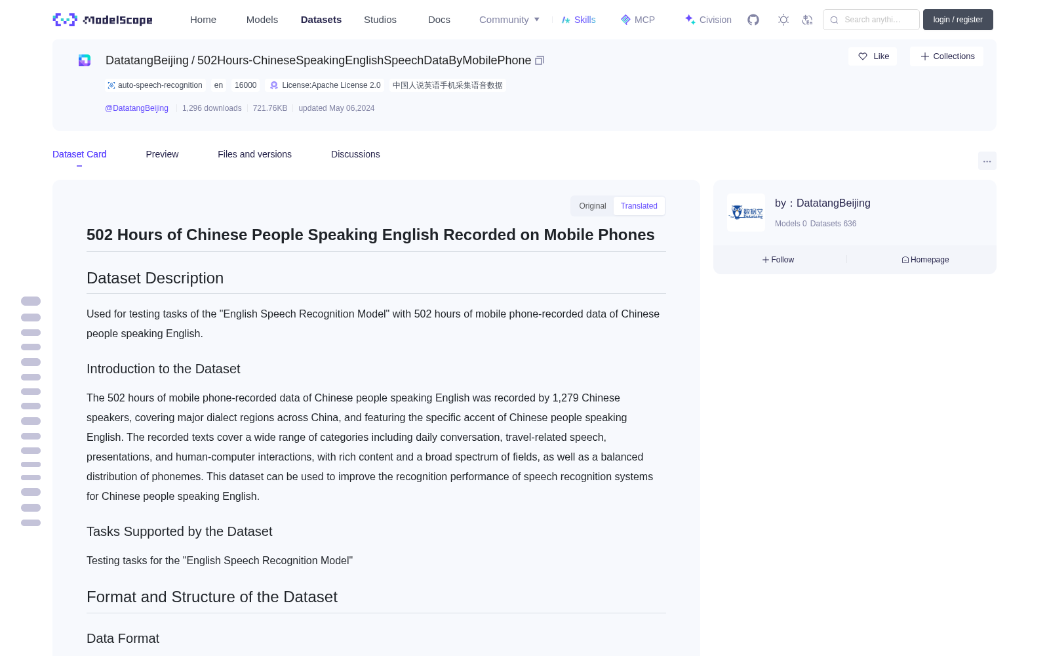Click the "updated May 06,2024" text
Image resolution: width=1049 pixels, height=656 pixels.
[x=336, y=108]
